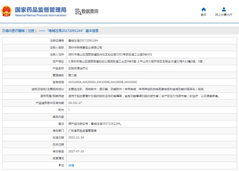Image resolution: width=239 pixels, height=171 pixels.
Task: Open the online service hall person icon
Action: (x=224, y=9)
